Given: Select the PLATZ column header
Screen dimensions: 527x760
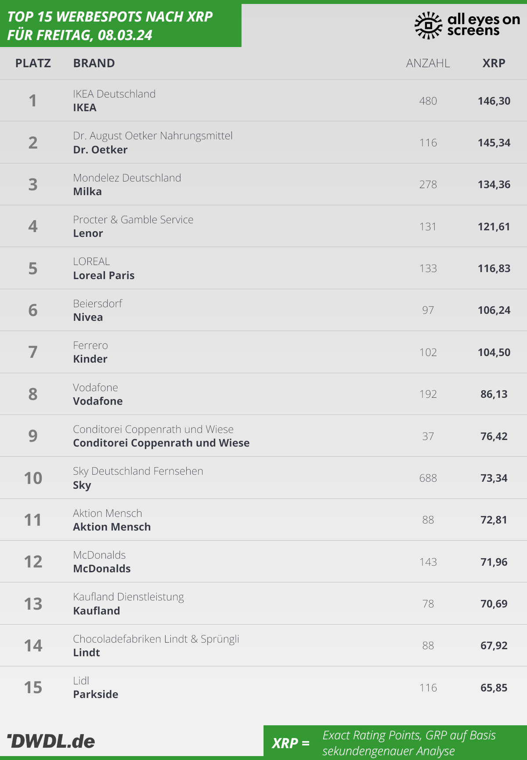Looking at the screenshot, I should pos(33,63).
